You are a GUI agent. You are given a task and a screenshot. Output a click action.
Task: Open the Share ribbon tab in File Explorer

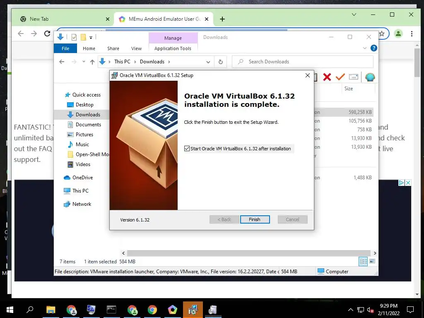113,48
